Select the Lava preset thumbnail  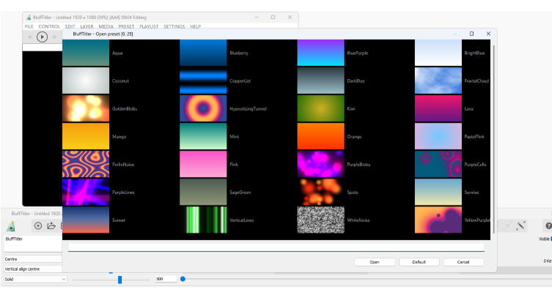click(x=438, y=108)
